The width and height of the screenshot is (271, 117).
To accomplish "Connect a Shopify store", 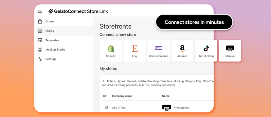I will (111, 51).
